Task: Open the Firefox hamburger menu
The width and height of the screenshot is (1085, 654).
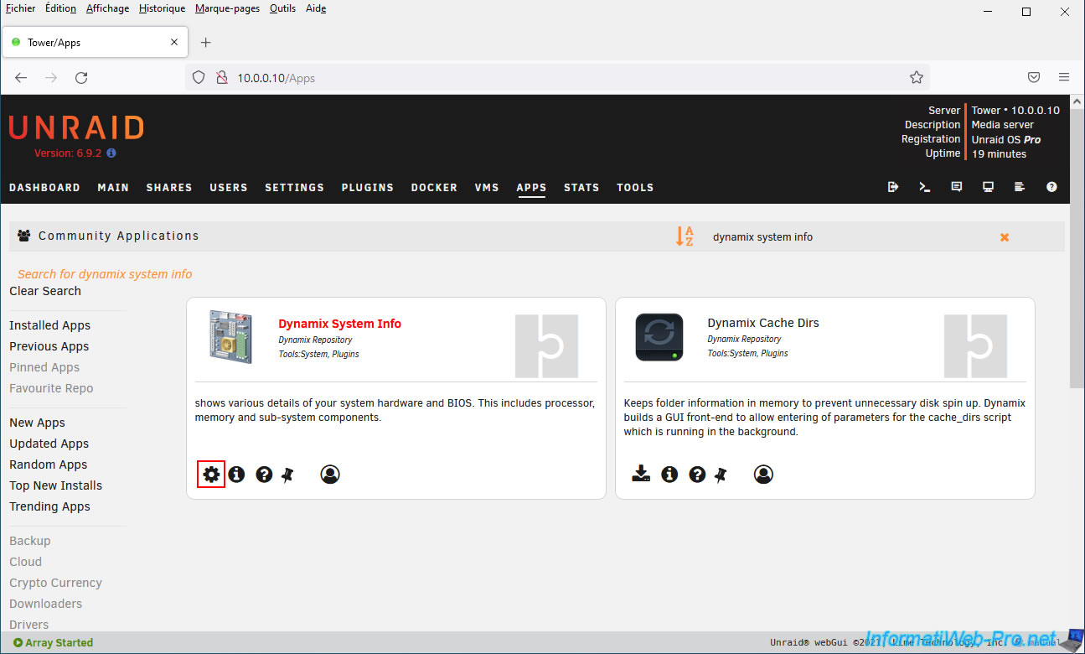Action: click(1063, 77)
